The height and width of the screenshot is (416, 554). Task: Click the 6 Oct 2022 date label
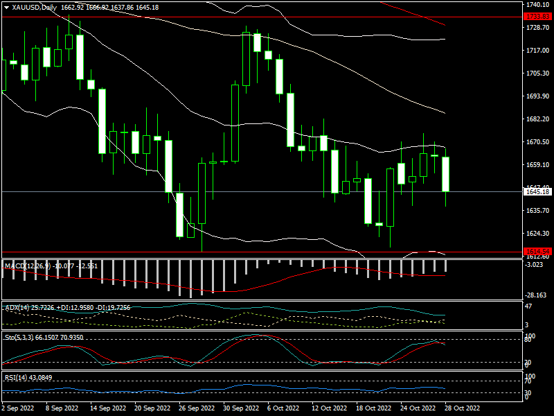281,410
